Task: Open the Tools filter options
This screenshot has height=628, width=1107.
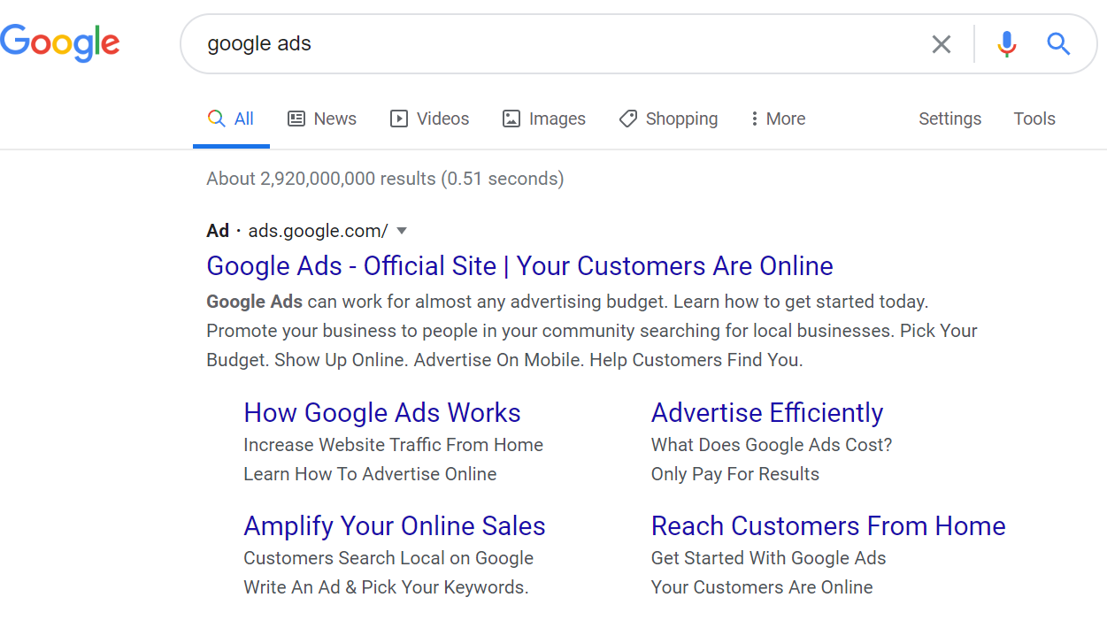Action: (1034, 119)
